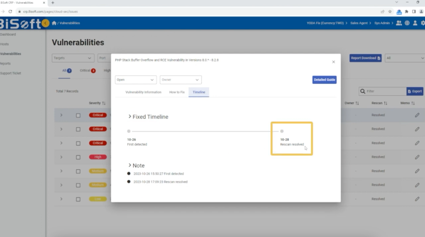Edit memo pencil in the High row

(x=417, y=157)
